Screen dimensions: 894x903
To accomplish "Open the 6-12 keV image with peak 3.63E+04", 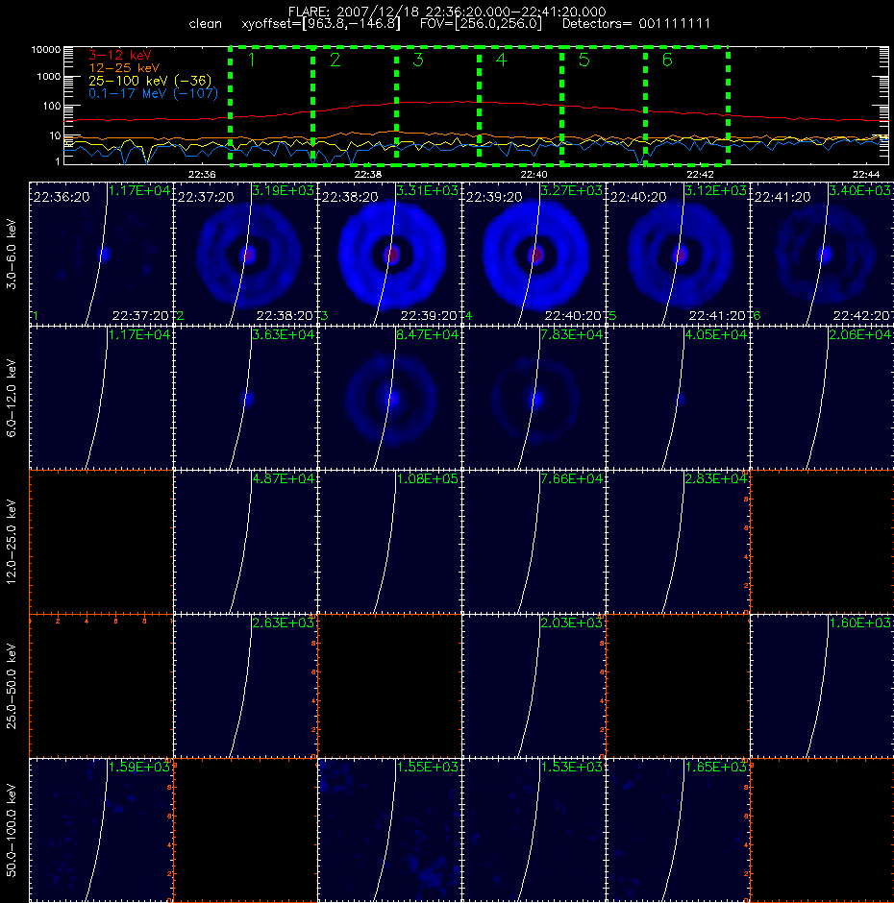I will 245,398.
